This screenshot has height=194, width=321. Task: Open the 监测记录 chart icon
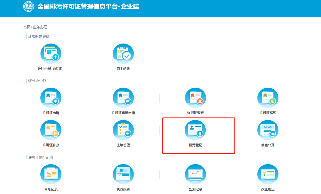click(195, 174)
